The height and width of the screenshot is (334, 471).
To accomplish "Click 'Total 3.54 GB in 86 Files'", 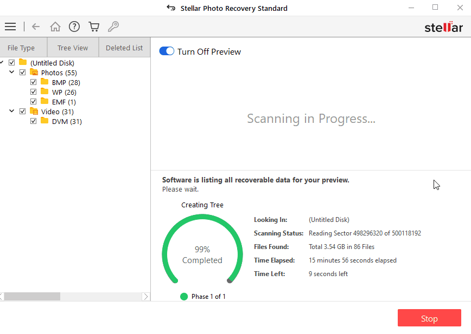I will click(x=341, y=247).
